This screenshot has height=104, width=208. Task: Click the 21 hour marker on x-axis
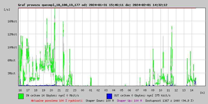tap(59, 90)
